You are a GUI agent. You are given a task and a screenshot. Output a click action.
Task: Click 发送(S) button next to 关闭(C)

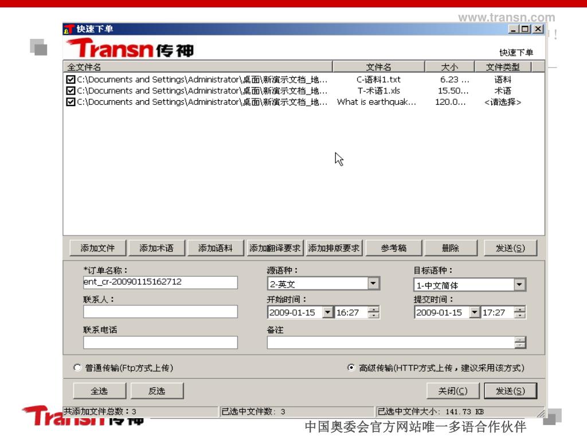tap(510, 391)
